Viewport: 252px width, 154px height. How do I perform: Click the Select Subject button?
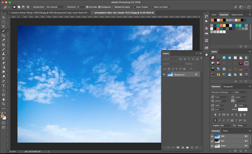[x=142, y=7]
